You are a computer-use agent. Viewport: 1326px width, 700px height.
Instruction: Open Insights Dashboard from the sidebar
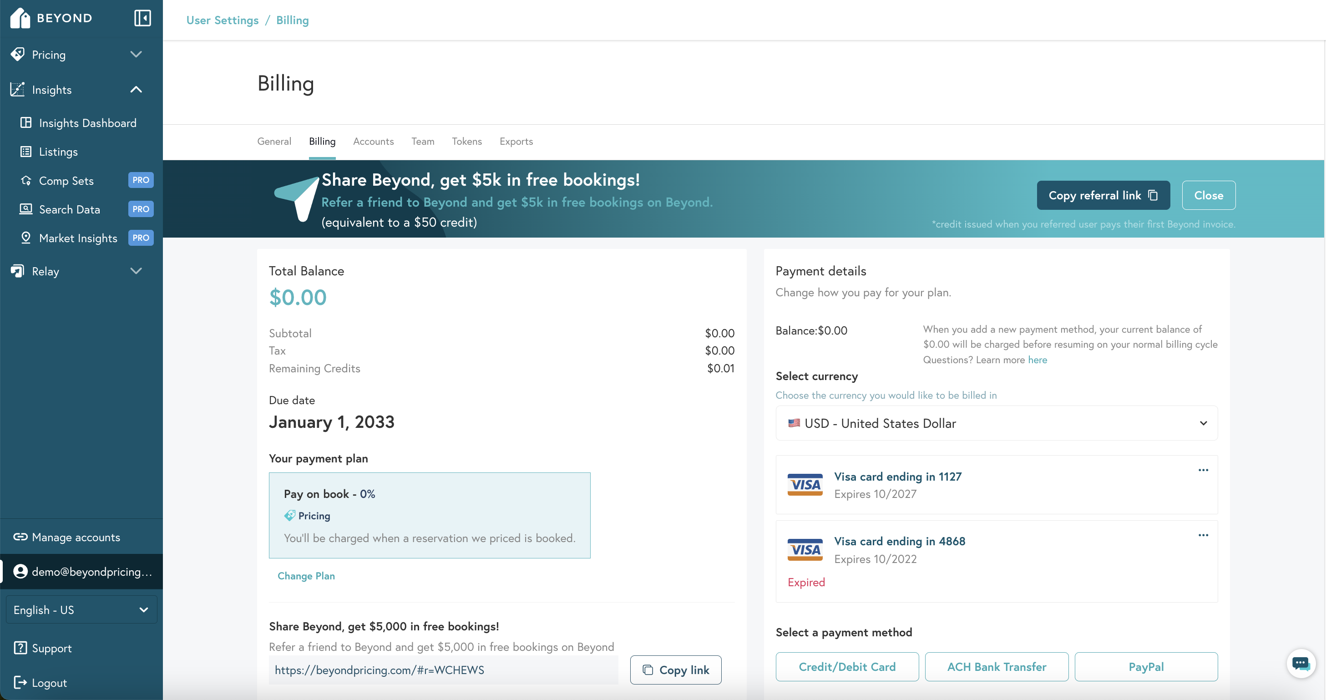coord(87,123)
